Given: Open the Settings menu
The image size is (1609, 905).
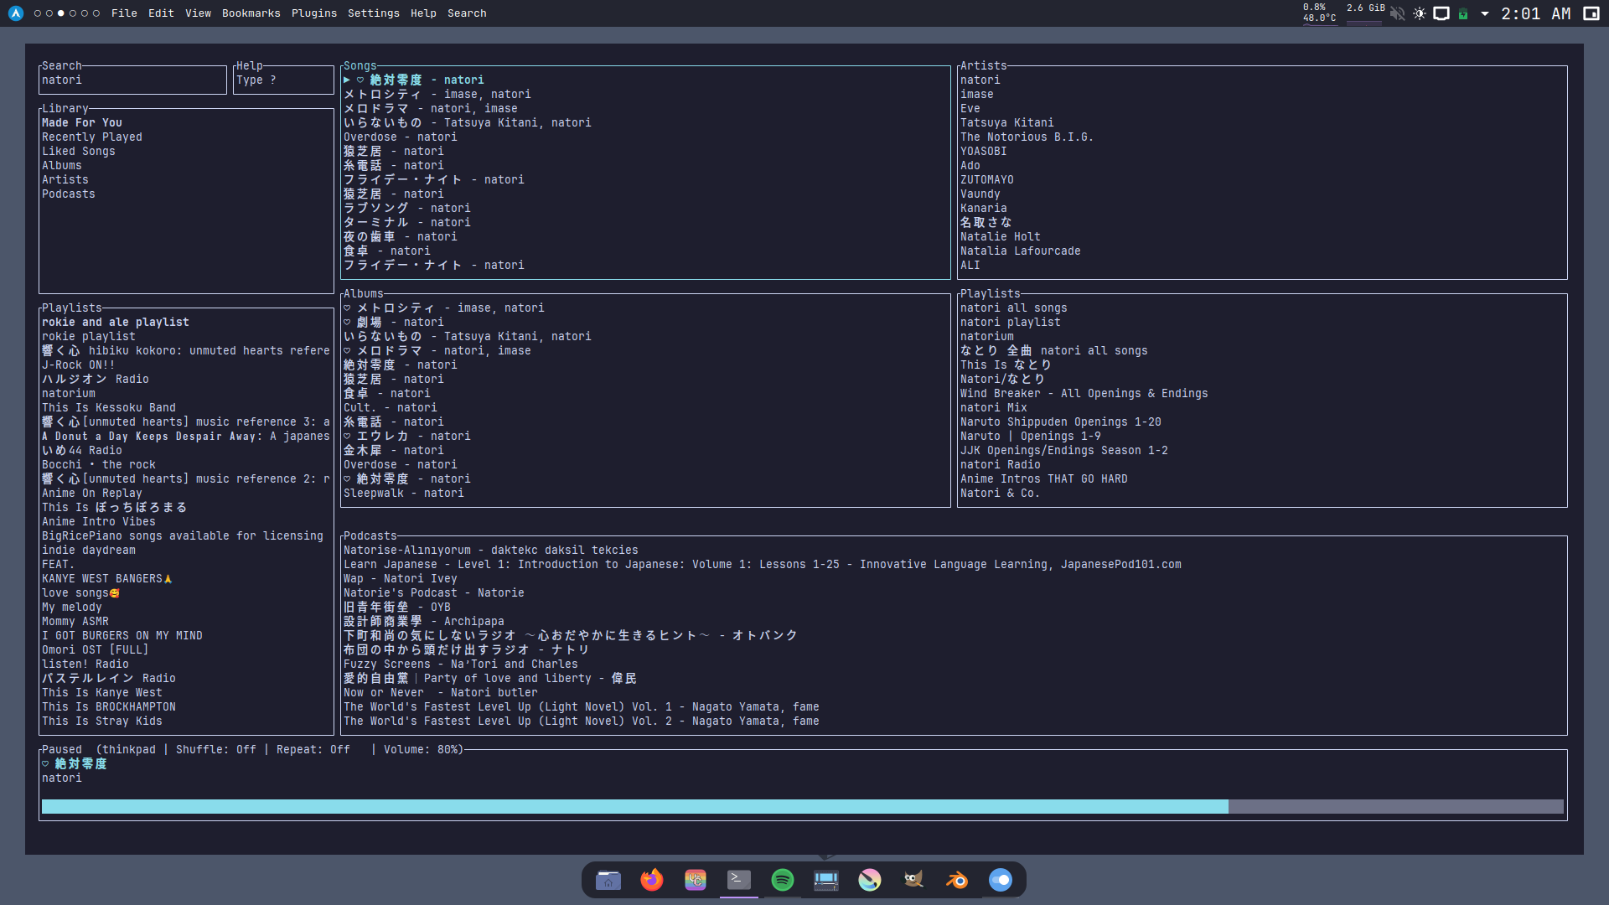Looking at the screenshot, I should pyautogui.click(x=374, y=13).
